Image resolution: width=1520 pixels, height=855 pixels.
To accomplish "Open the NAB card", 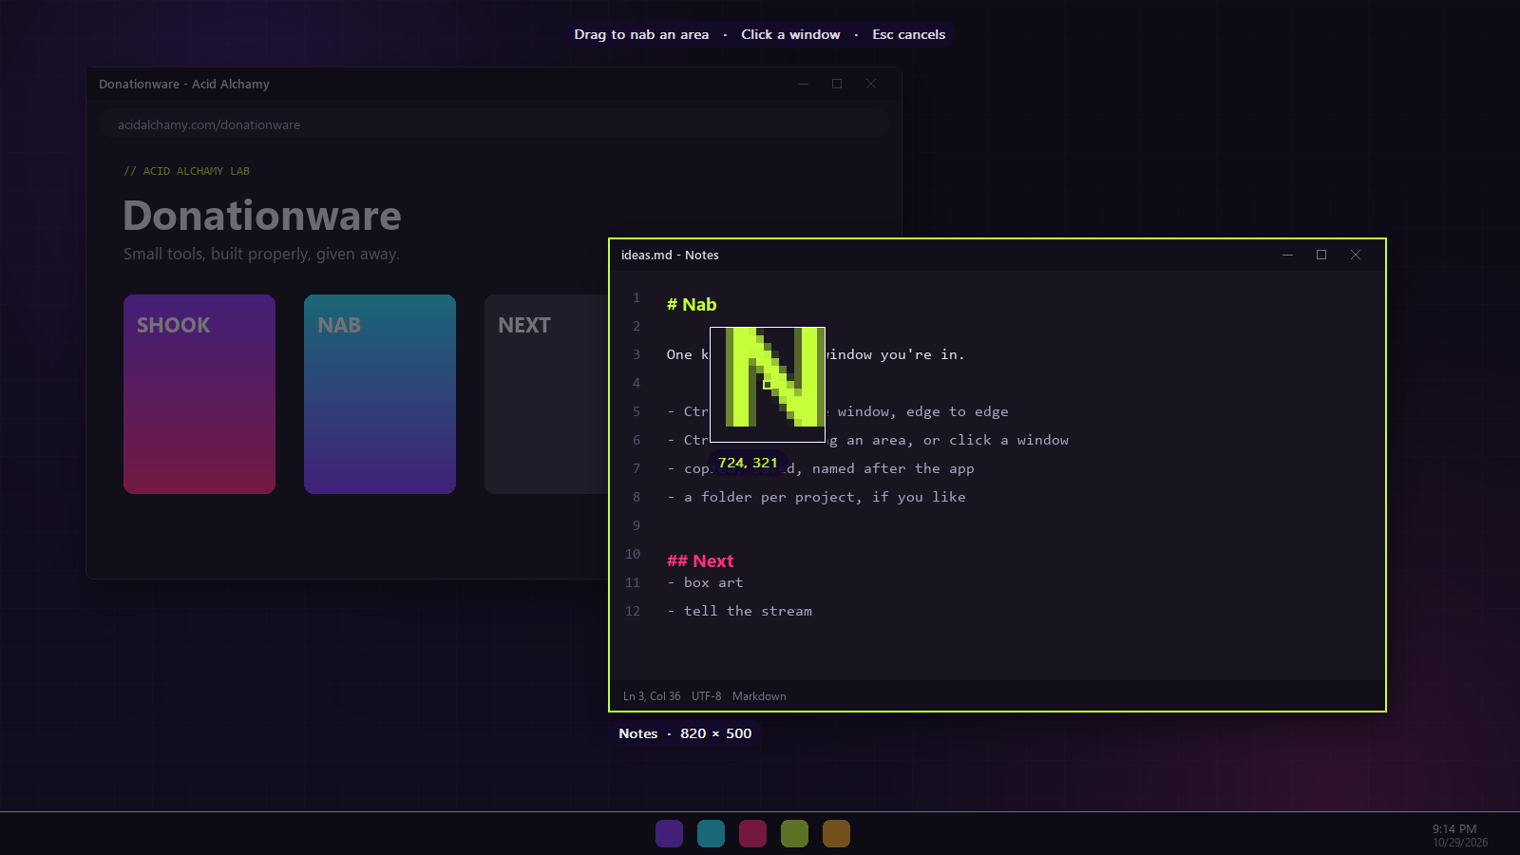I will 380,394.
